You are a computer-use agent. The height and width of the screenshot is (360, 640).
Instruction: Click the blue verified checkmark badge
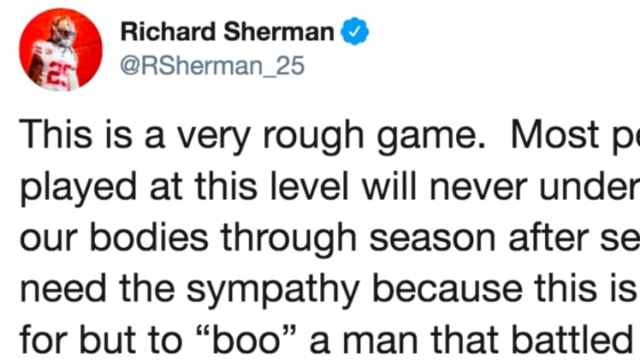355,31
